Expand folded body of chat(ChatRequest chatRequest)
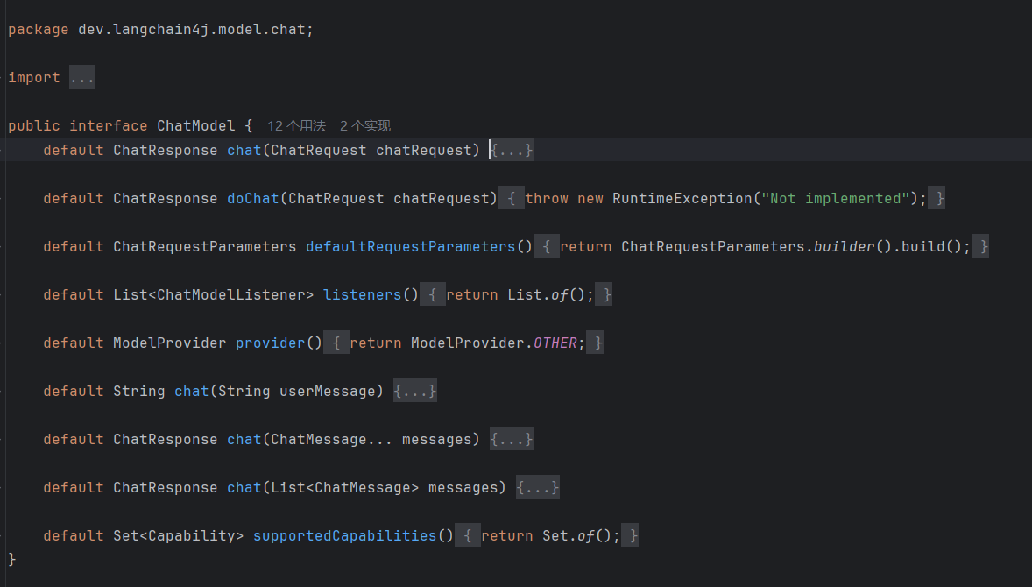Viewport: 1032px width, 587px height. (511, 151)
